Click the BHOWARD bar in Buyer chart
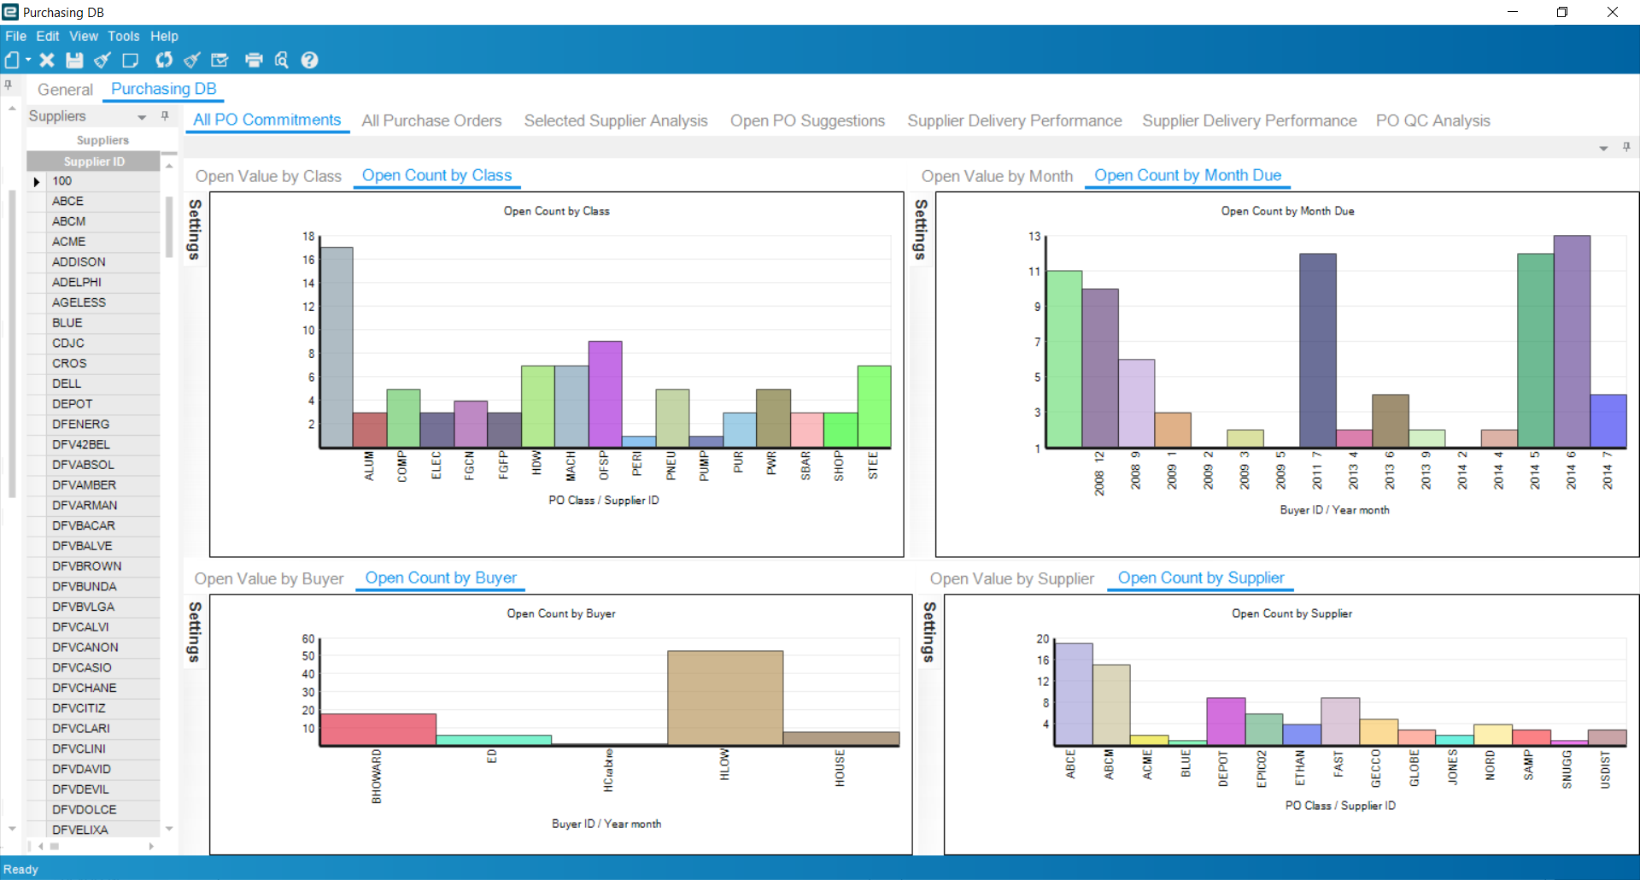Image resolution: width=1640 pixels, height=880 pixels. [378, 730]
